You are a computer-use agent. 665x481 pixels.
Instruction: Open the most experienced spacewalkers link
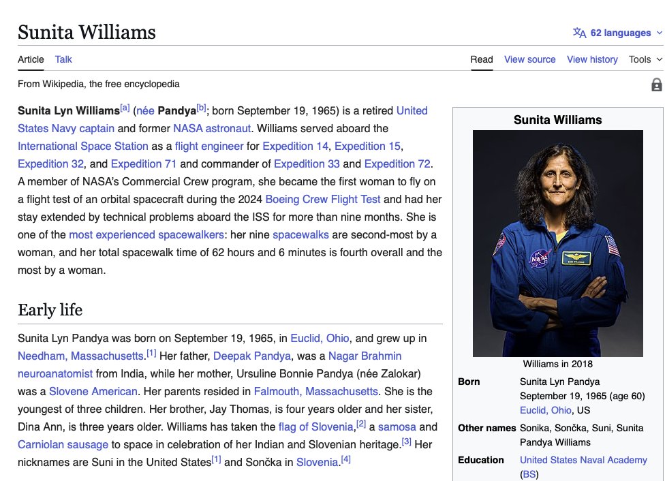(x=146, y=235)
